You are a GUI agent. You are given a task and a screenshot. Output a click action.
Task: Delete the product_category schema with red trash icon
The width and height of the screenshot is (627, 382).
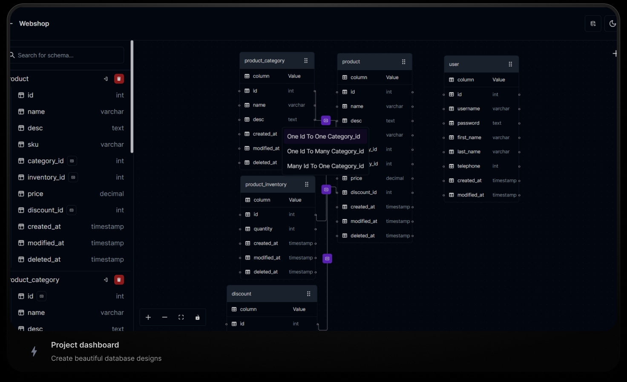[x=119, y=279]
